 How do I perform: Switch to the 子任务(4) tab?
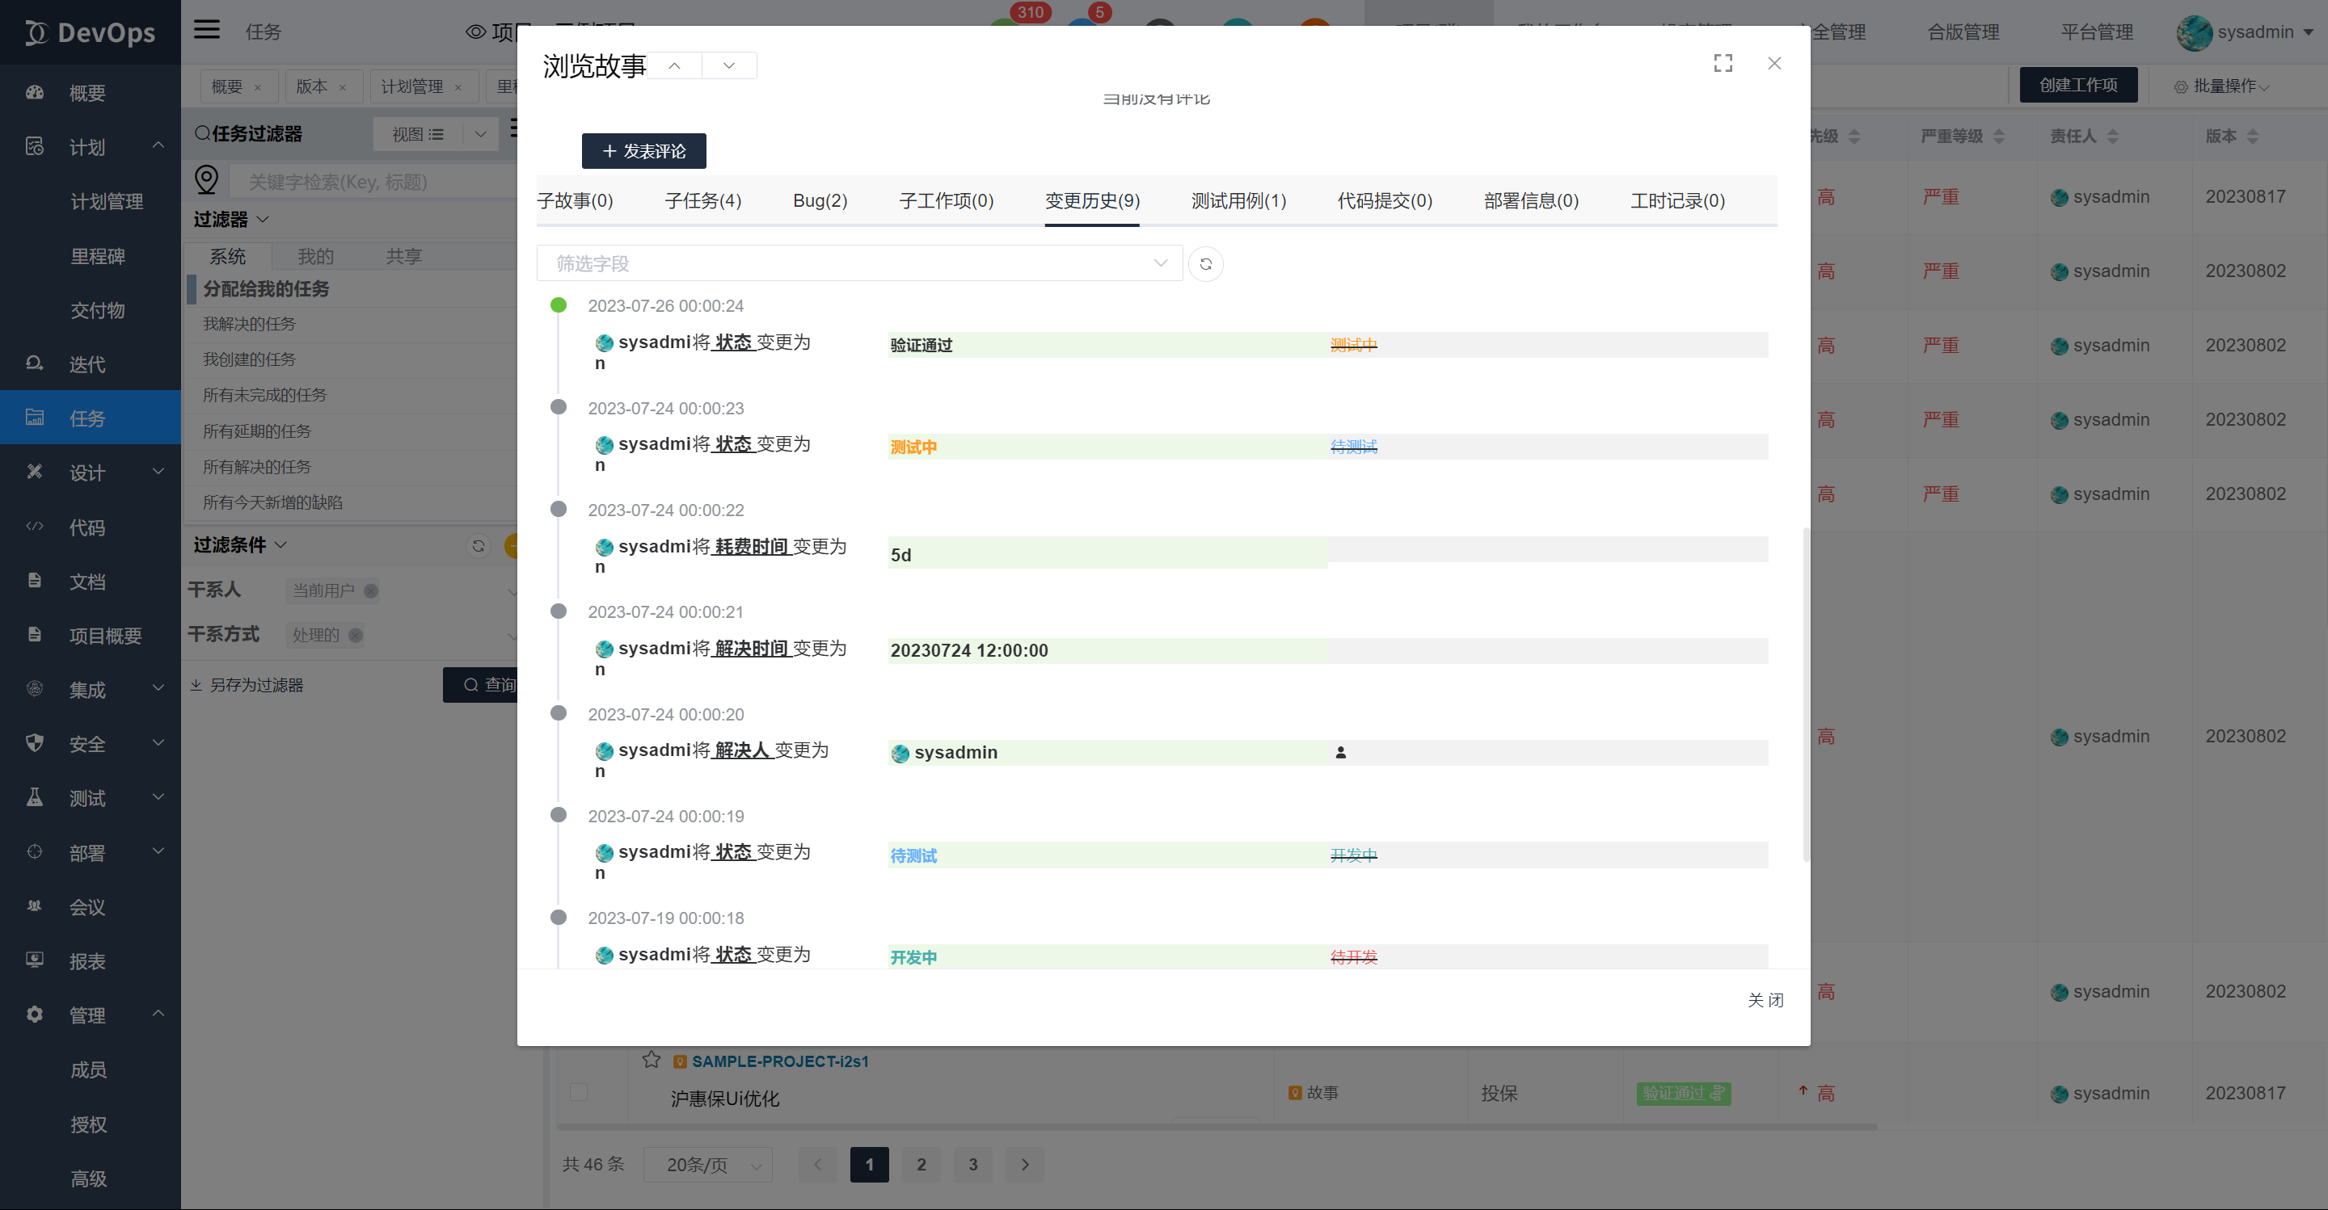coord(703,200)
